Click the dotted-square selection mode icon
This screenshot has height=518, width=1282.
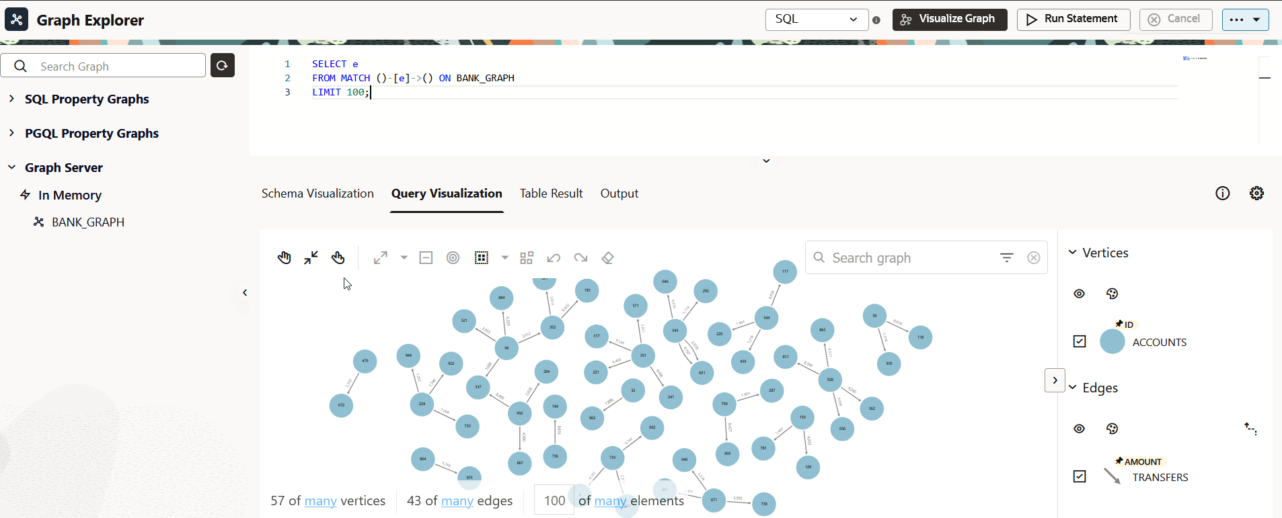(482, 258)
